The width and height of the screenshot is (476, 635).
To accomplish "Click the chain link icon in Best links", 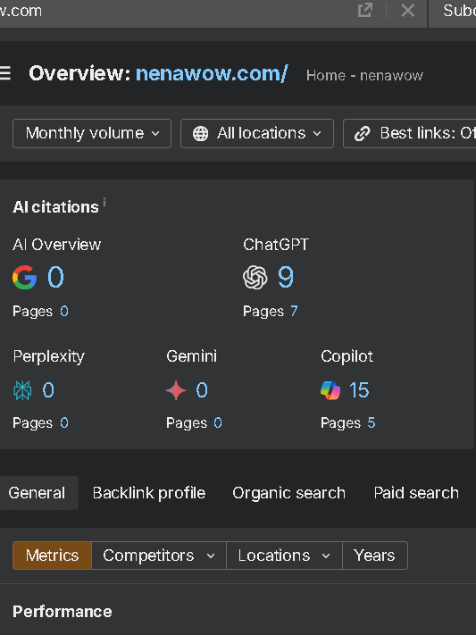I will [363, 133].
